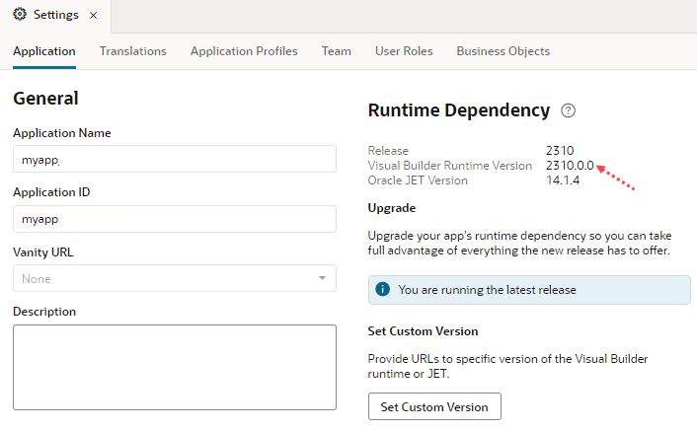Open the Translations tab
The width and height of the screenshot is (697, 431).
coord(132,51)
